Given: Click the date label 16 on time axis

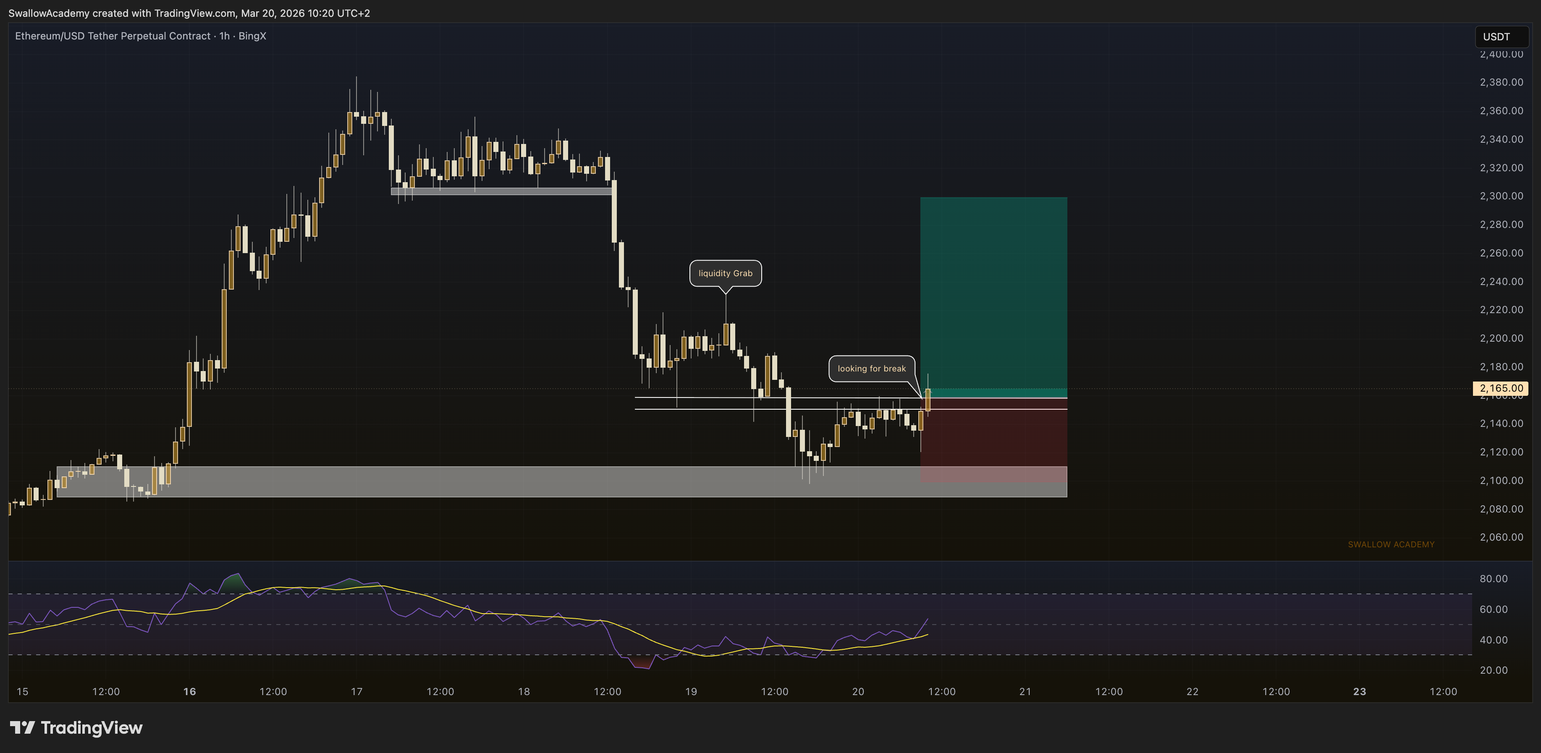Looking at the screenshot, I should 190,691.
